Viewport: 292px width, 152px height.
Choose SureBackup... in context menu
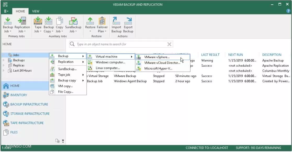[68, 69]
